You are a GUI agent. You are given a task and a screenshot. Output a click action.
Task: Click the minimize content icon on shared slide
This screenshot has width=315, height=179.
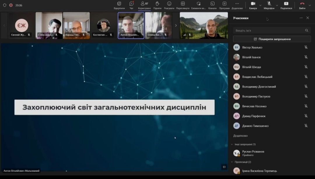[x=224, y=167]
